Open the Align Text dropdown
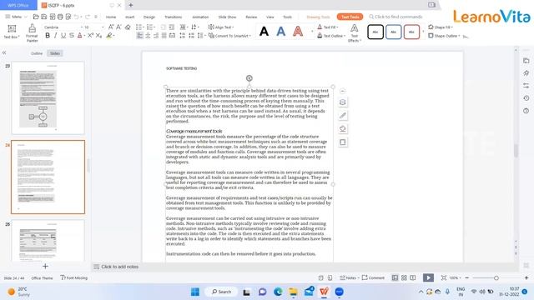 (221, 27)
